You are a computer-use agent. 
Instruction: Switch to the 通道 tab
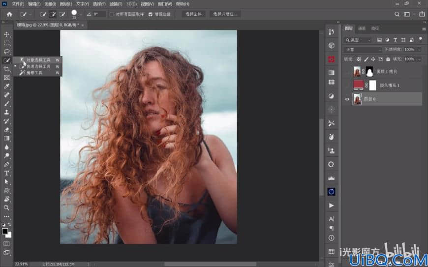coord(362,29)
